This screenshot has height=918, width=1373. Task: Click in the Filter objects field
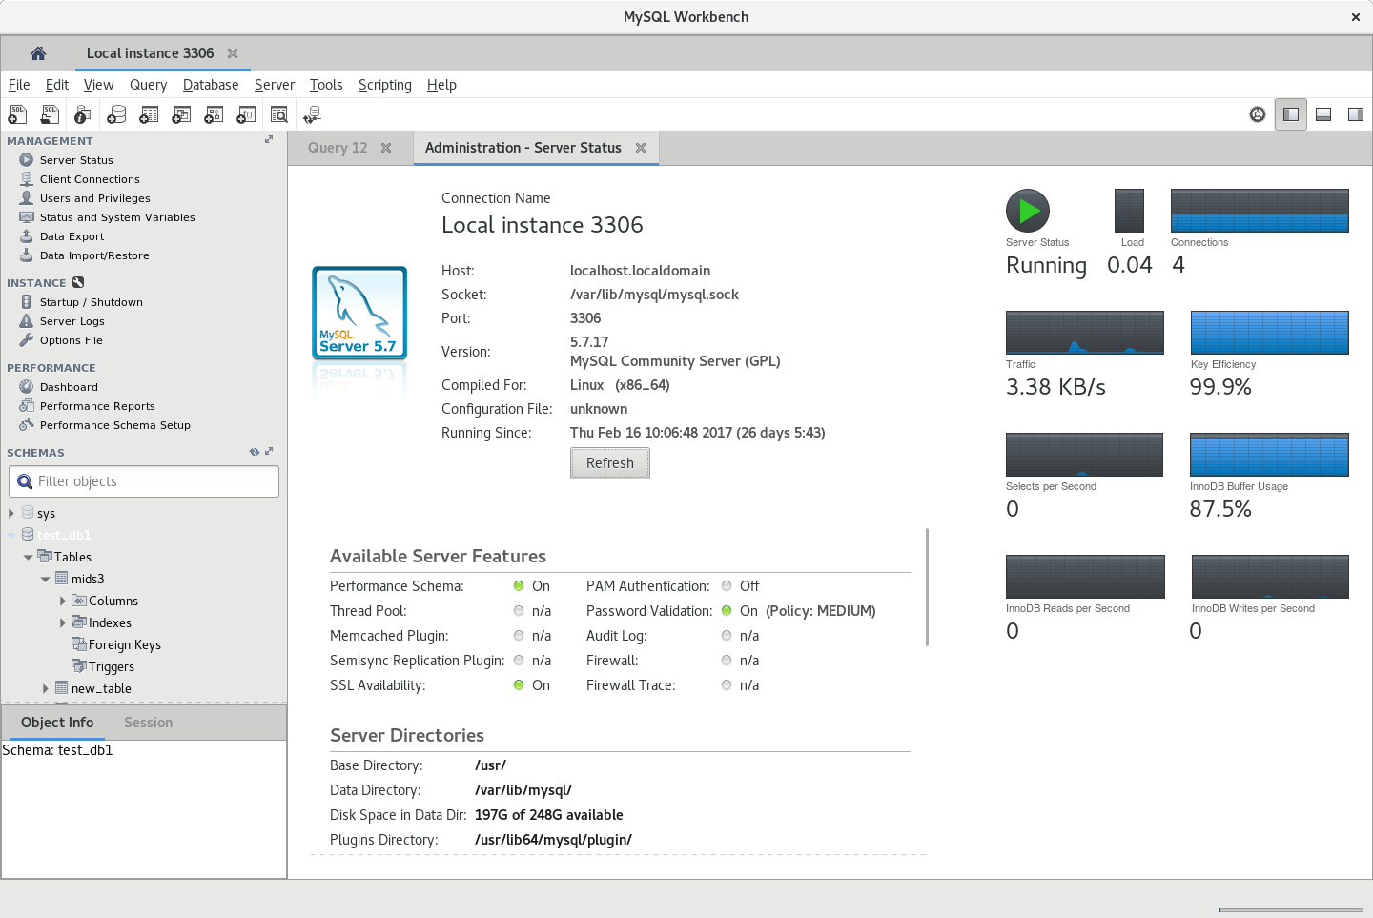tap(144, 481)
